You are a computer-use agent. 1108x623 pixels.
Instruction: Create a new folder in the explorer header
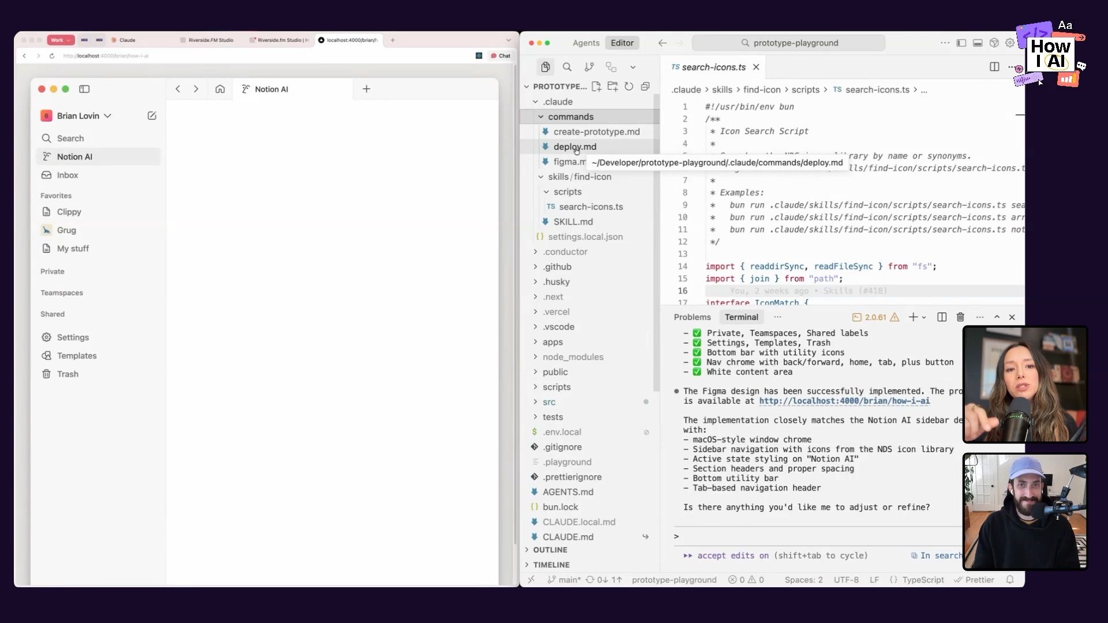612,87
